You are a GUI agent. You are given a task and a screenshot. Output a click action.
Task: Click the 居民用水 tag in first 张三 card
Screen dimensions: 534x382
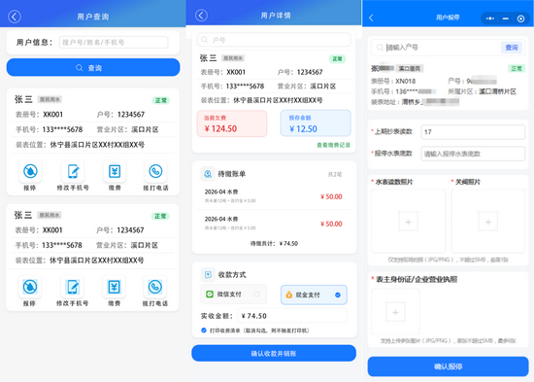click(50, 99)
